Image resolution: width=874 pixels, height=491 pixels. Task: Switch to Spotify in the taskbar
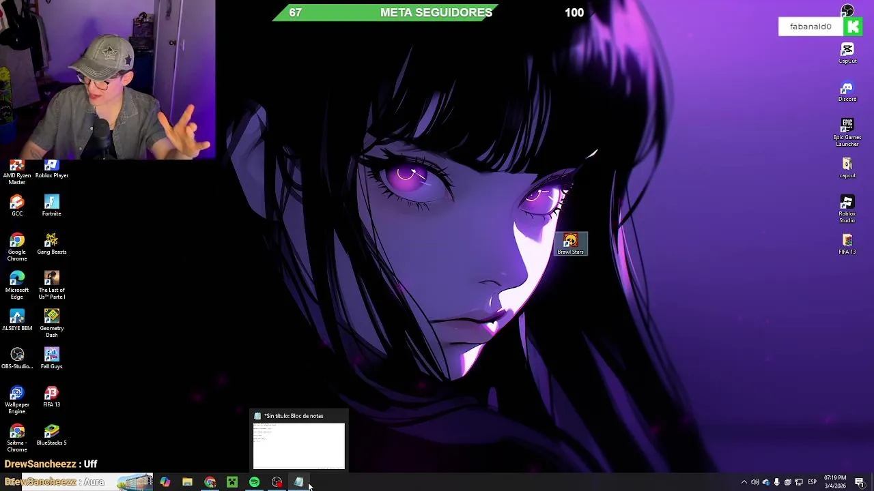coord(255,482)
